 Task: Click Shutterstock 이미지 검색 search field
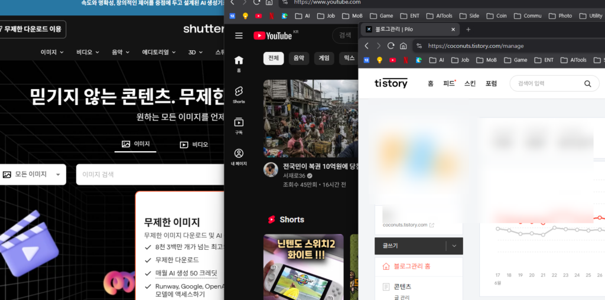pyautogui.click(x=151, y=174)
